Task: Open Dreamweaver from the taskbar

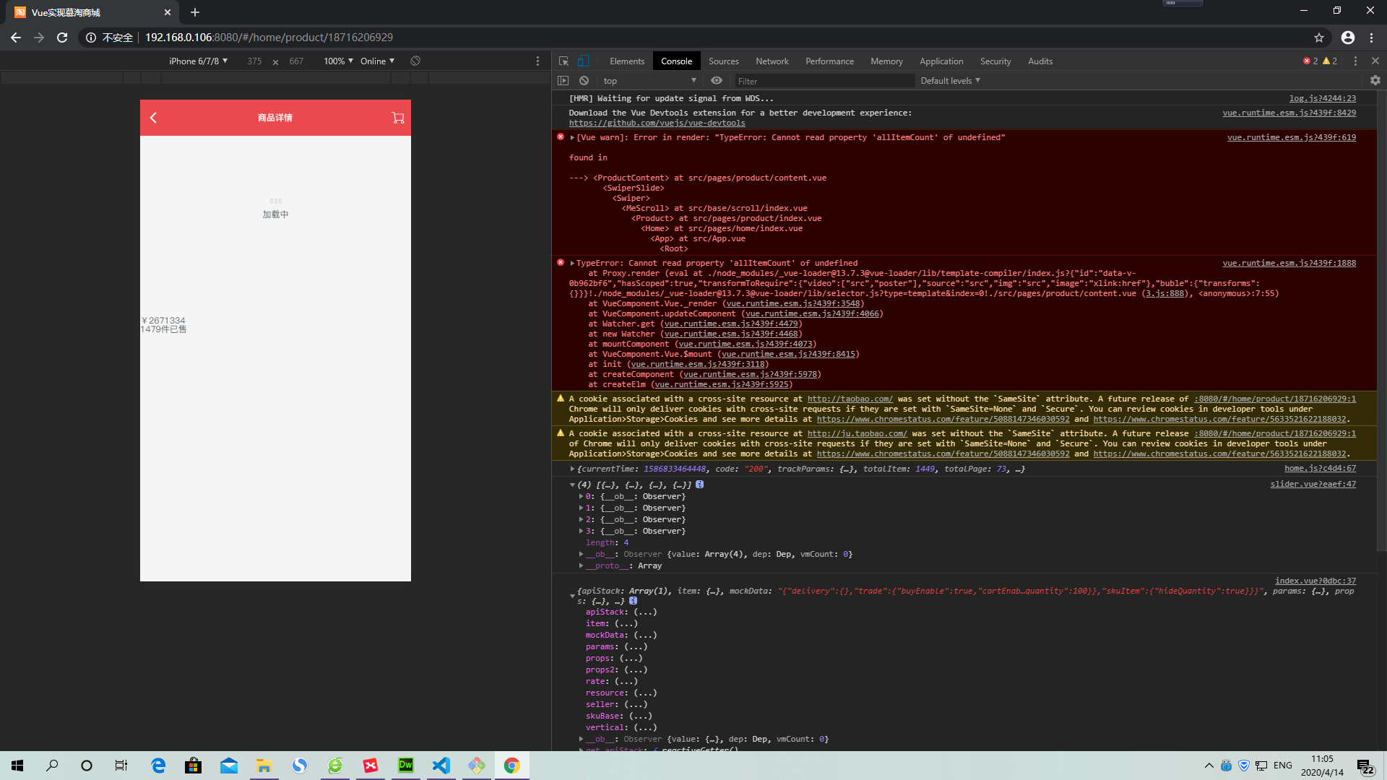Action: pos(406,766)
